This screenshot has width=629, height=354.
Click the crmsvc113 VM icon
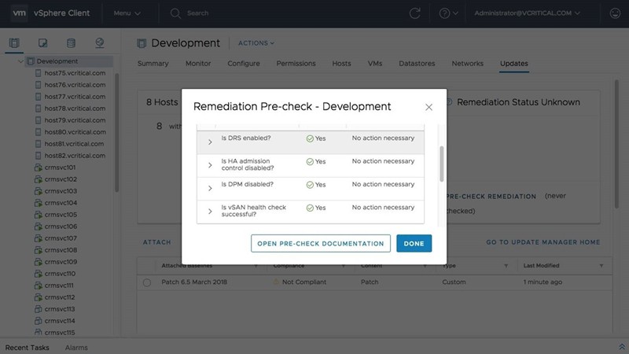tap(38, 309)
